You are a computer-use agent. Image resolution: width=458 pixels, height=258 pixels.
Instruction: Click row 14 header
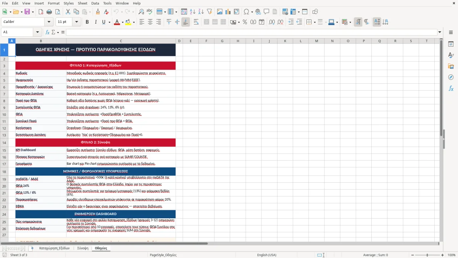[4, 143]
